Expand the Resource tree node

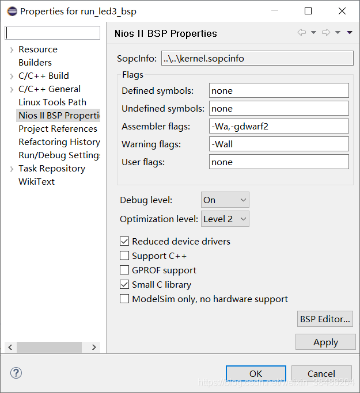(12, 50)
